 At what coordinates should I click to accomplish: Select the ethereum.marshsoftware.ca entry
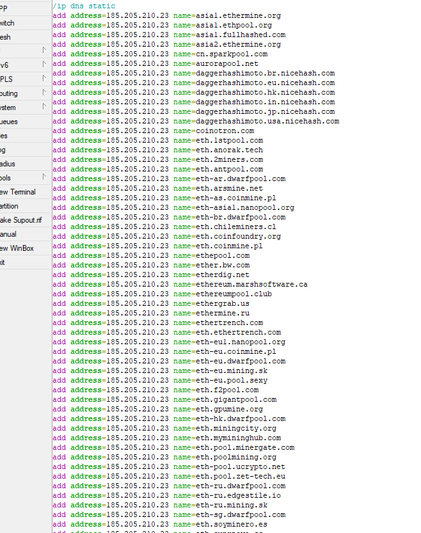coord(180,284)
